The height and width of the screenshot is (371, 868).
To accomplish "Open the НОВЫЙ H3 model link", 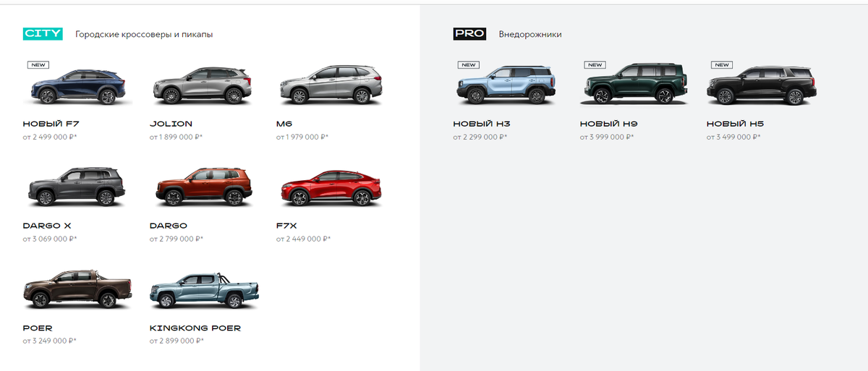I will tap(482, 124).
